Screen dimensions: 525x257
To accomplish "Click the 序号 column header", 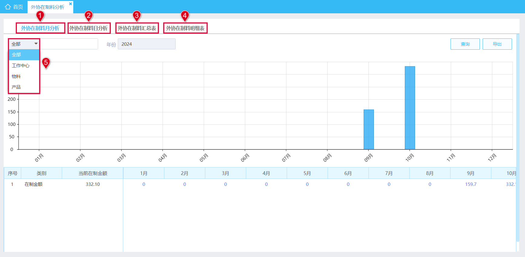I will click(12, 173).
